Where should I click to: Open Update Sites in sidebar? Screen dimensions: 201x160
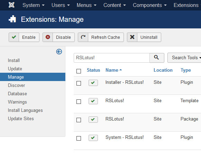(x=21, y=119)
